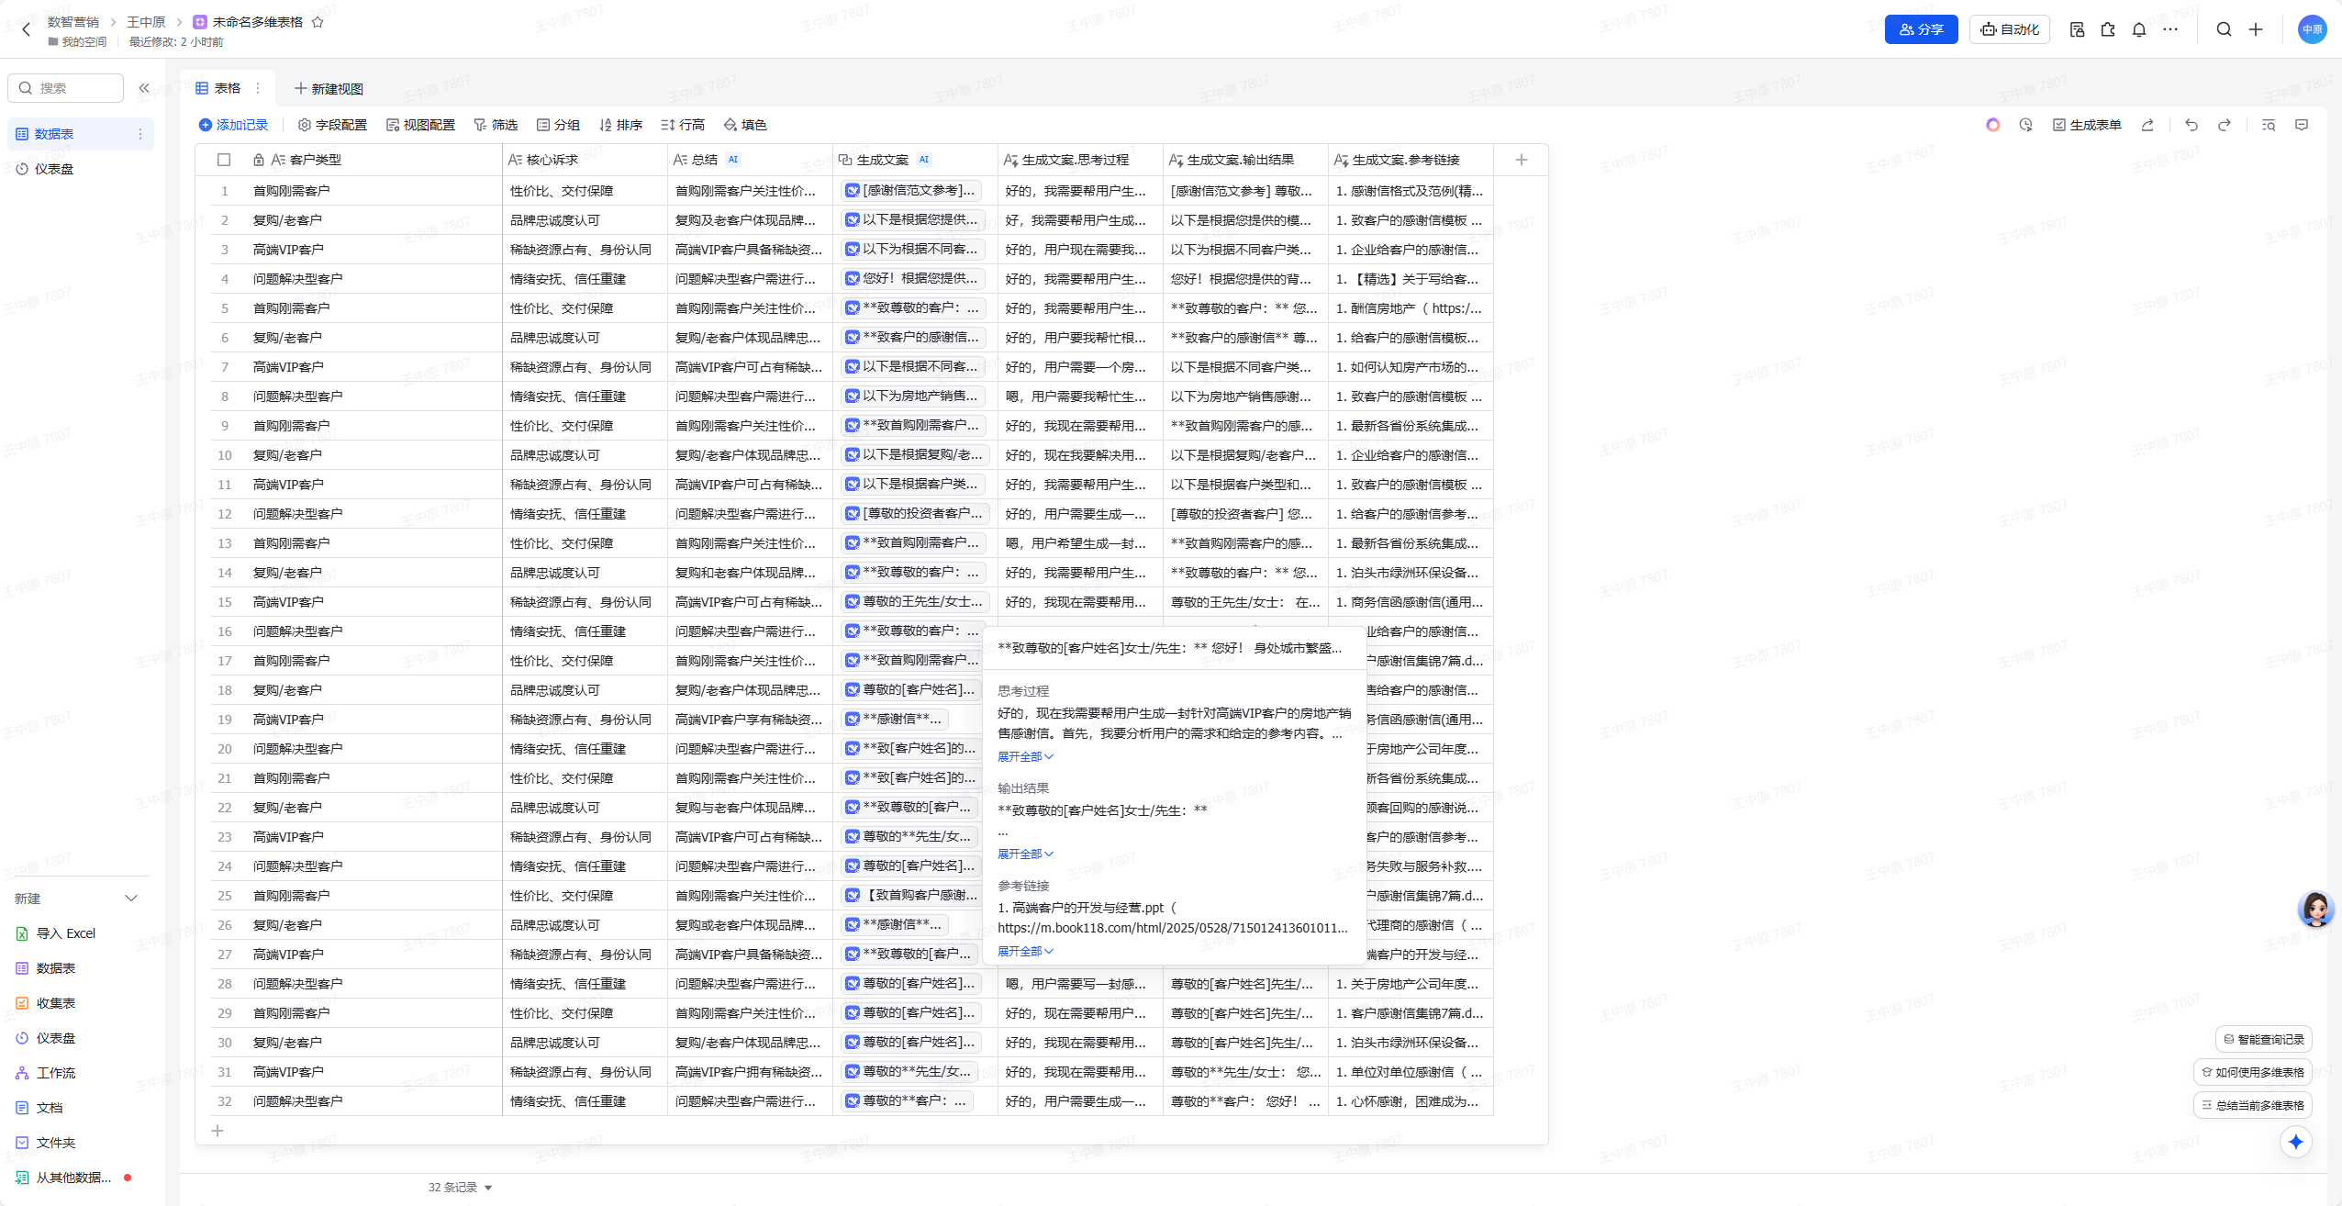This screenshot has width=2342, height=1206.
Task: Add a new column with the plus icon
Action: [1521, 160]
